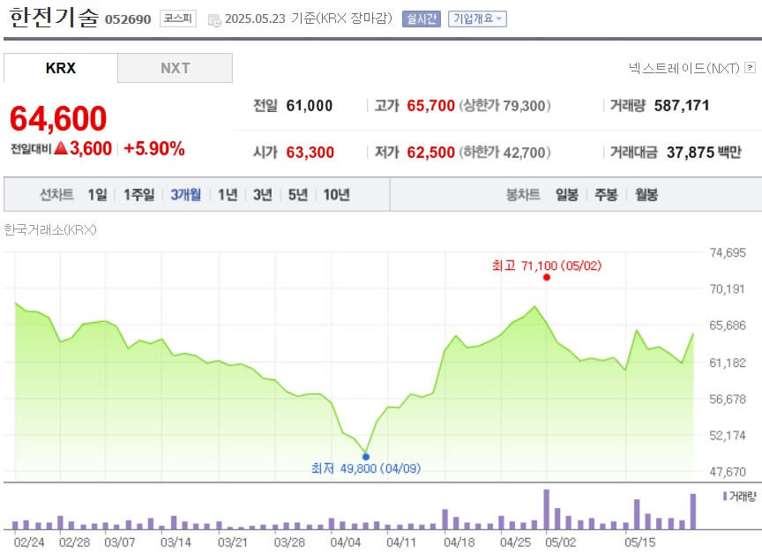Image resolution: width=762 pixels, height=554 pixels.
Task: Show the 일봉 daily candle chart
Action: pos(566,195)
